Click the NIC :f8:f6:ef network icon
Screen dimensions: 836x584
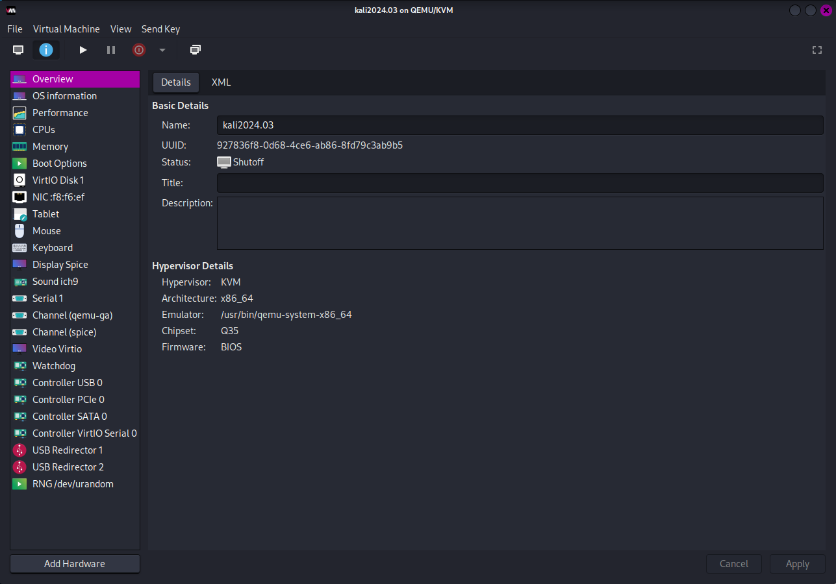19,197
